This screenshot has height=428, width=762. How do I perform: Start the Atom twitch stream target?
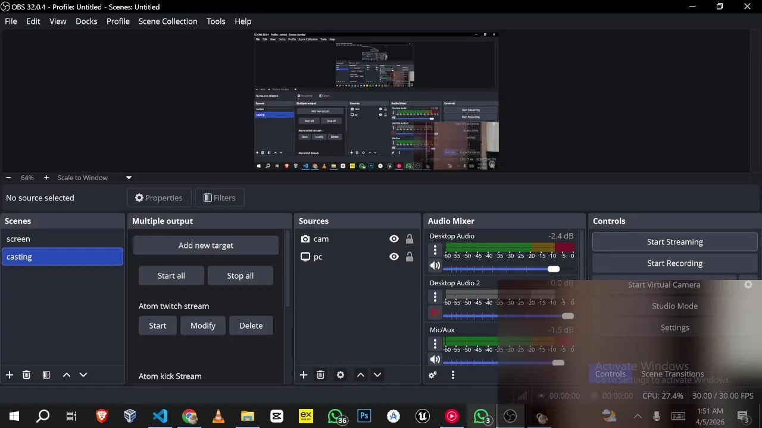pyautogui.click(x=158, y=326)
